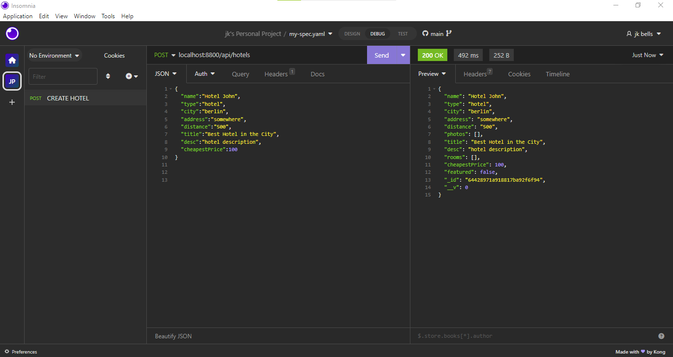Image resolution: width=673 pixels, height=357 pixels.
Task: Click the plus icon below the JP avatar
Action: pyautogui.click(x=12, y=102)
